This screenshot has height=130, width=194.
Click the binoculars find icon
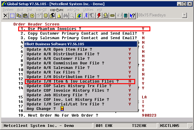click(65, 16)
